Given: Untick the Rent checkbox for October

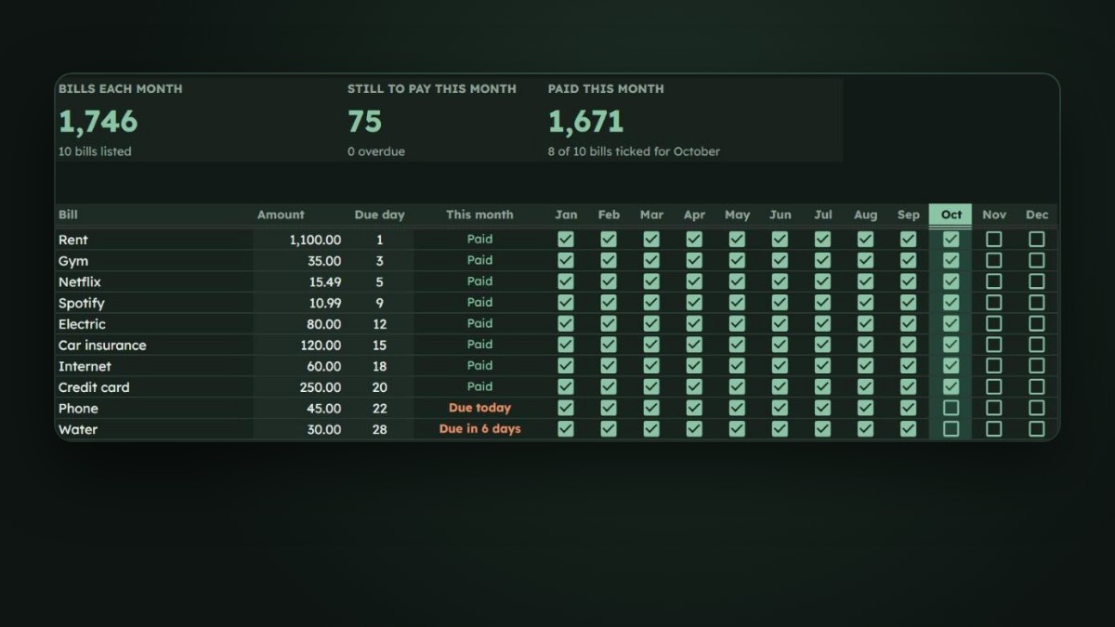Looking at the screenshot, I should click(x=951, y=239).
